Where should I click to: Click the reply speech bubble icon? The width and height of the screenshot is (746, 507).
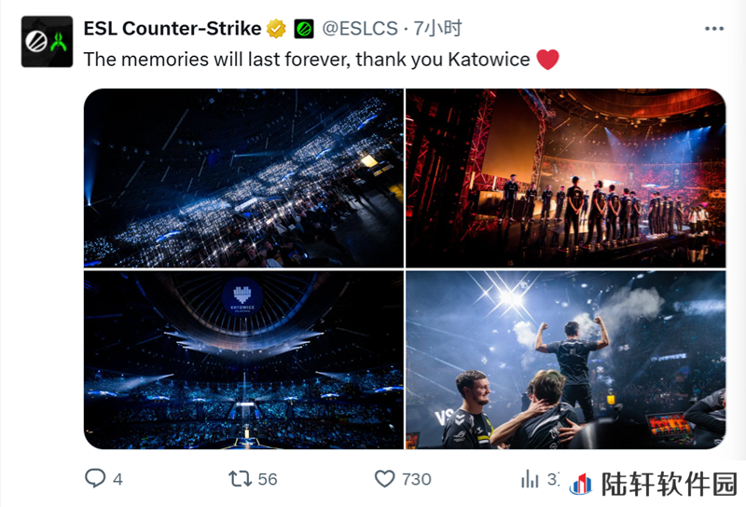pyautogui.click(x=95, y=478)
